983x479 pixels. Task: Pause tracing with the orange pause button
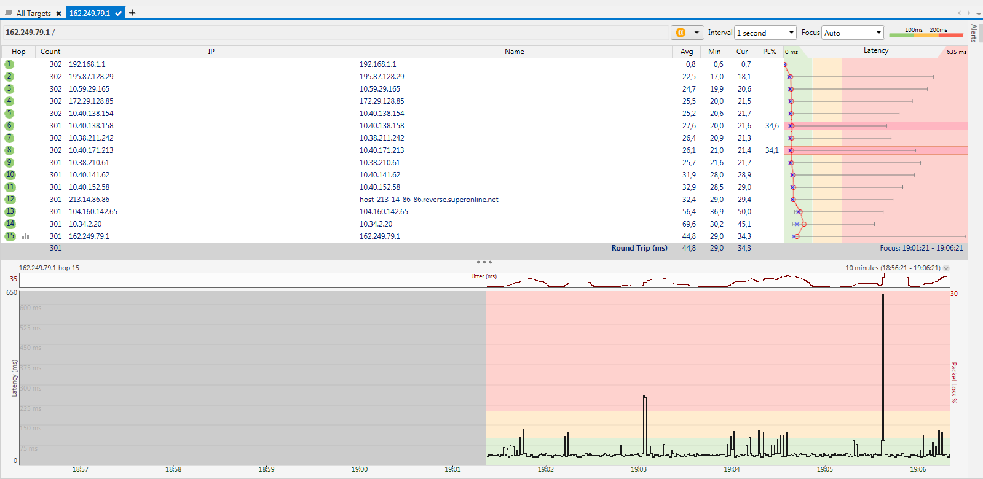[x=680, y=33]
